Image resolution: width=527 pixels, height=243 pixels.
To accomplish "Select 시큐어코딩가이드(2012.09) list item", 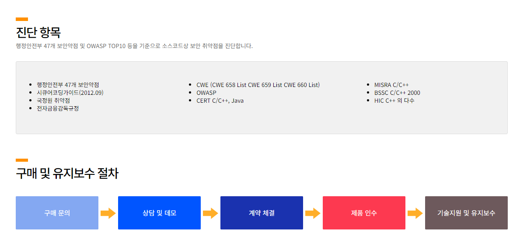I will click(70, 93).
